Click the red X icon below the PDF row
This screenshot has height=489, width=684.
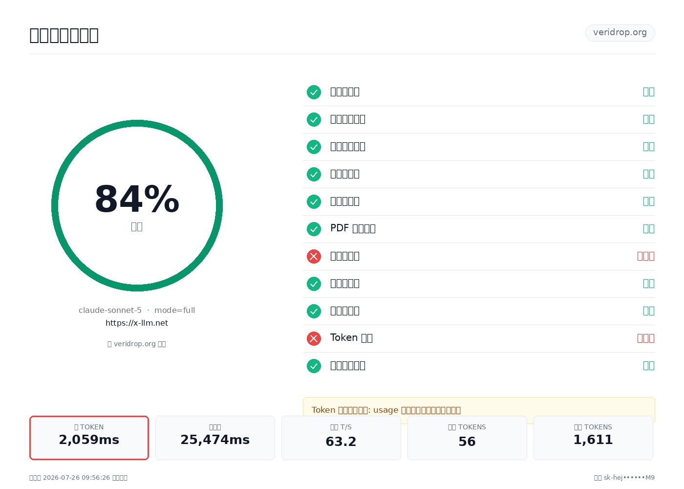point(314,256)
